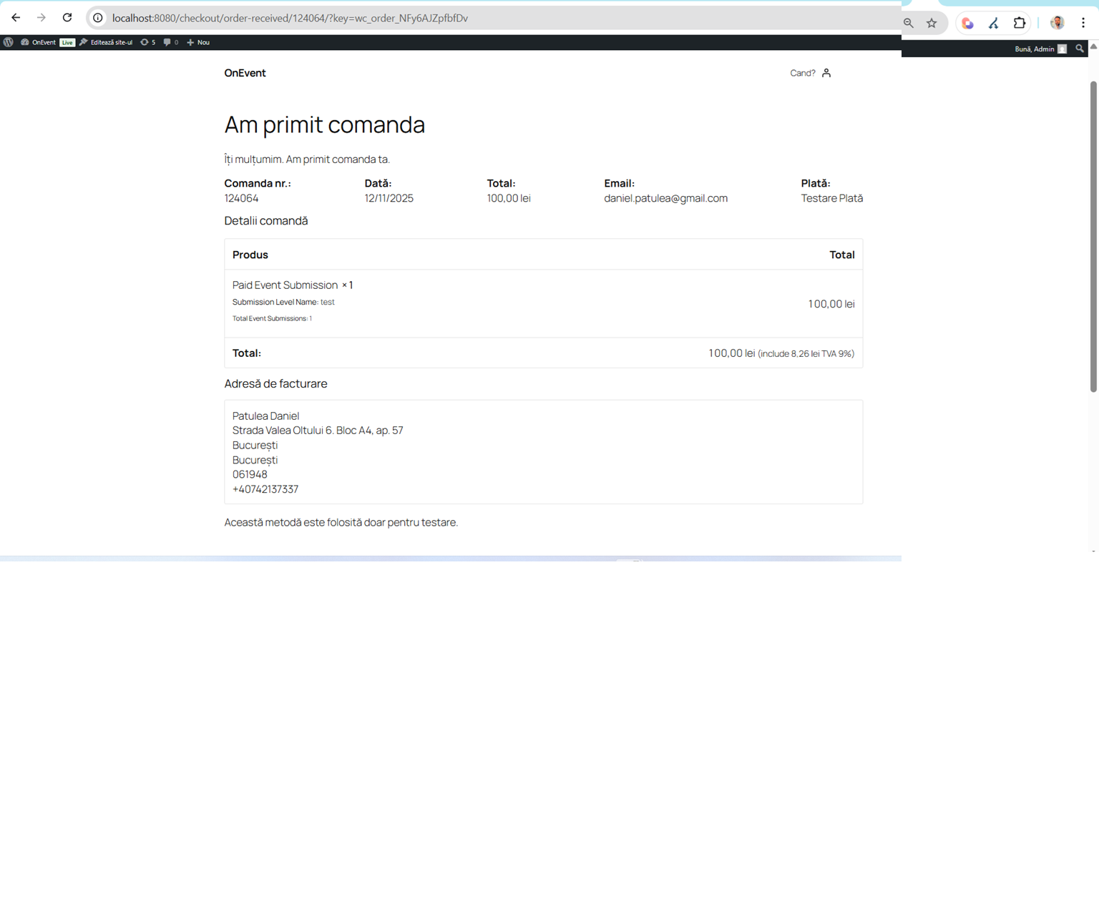The height and width of the screenshot is (899, 1099).
Task: Click the WordPress logo in admin bar
Action: [9, 42]
